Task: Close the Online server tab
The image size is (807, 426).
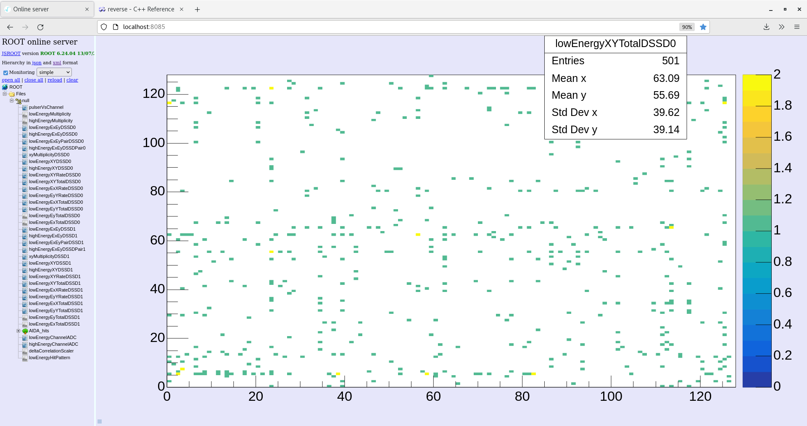Action: tap(87, 9)
